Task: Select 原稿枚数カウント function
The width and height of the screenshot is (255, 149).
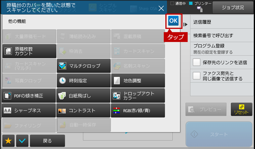Action: [x=29, y=51]
